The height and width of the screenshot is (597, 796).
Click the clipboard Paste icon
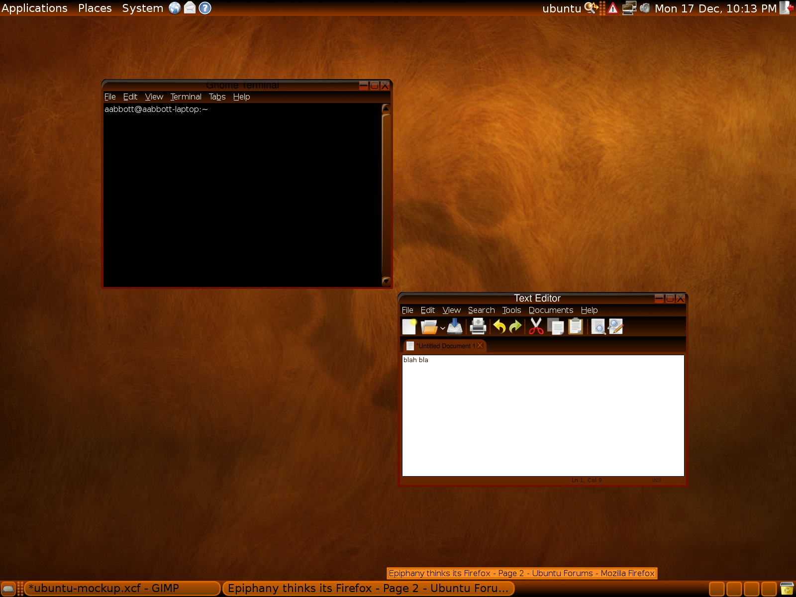click(576, 327)
